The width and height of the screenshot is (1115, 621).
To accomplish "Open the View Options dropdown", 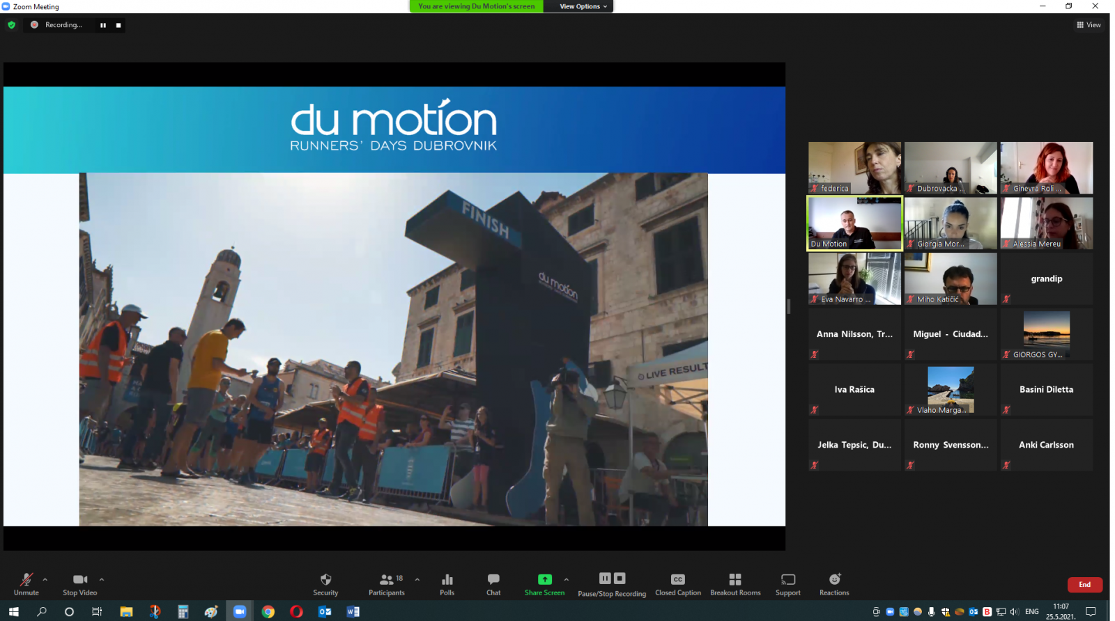I will [584, 6].
